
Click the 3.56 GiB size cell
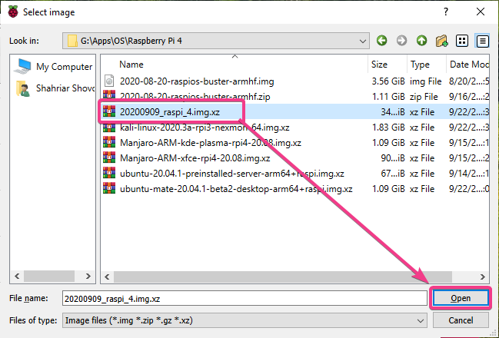tap(388, 81)
